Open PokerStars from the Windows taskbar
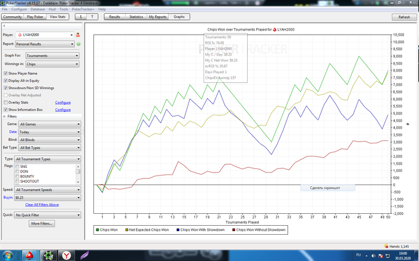 click(29, 256)
